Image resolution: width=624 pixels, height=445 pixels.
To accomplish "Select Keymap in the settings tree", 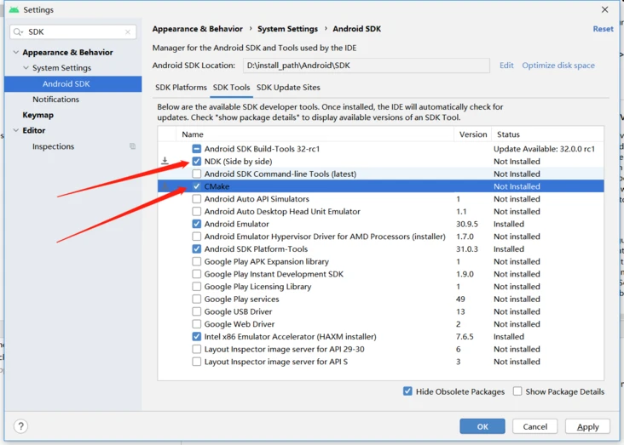I will click(x=38, y=115).
